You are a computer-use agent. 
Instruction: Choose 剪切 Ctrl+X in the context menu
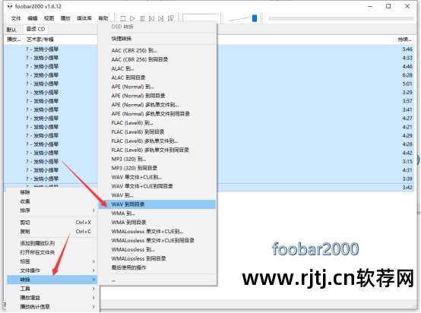pos(52,223)
